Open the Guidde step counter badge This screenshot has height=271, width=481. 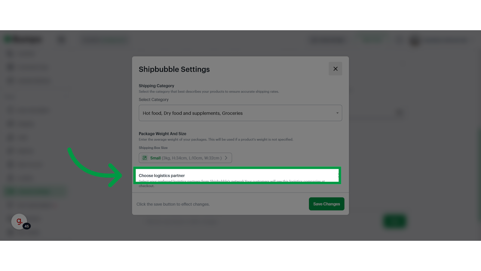(27, 226)
